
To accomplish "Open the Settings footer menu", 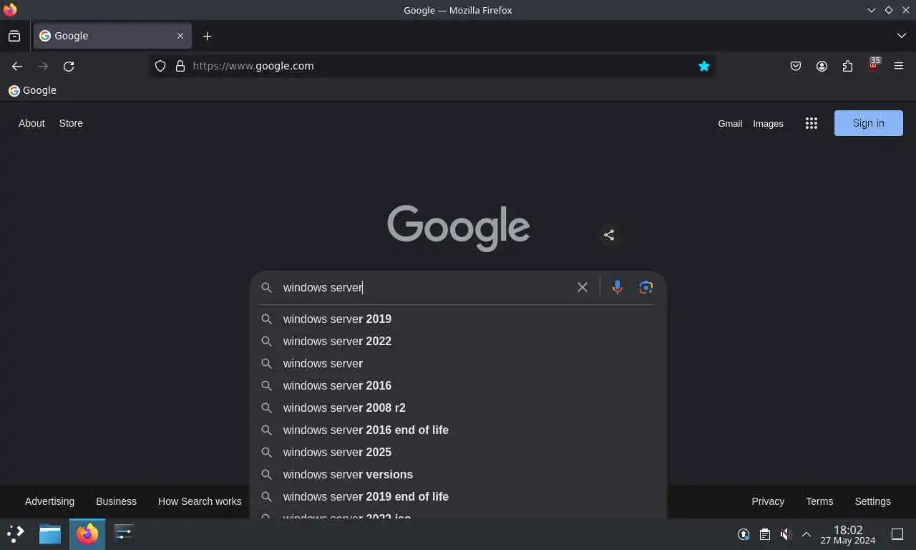I will pos(872,501).
